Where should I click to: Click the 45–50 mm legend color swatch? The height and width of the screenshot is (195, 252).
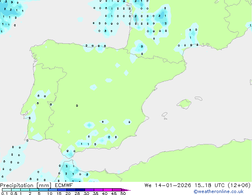[x=117, y=190]
